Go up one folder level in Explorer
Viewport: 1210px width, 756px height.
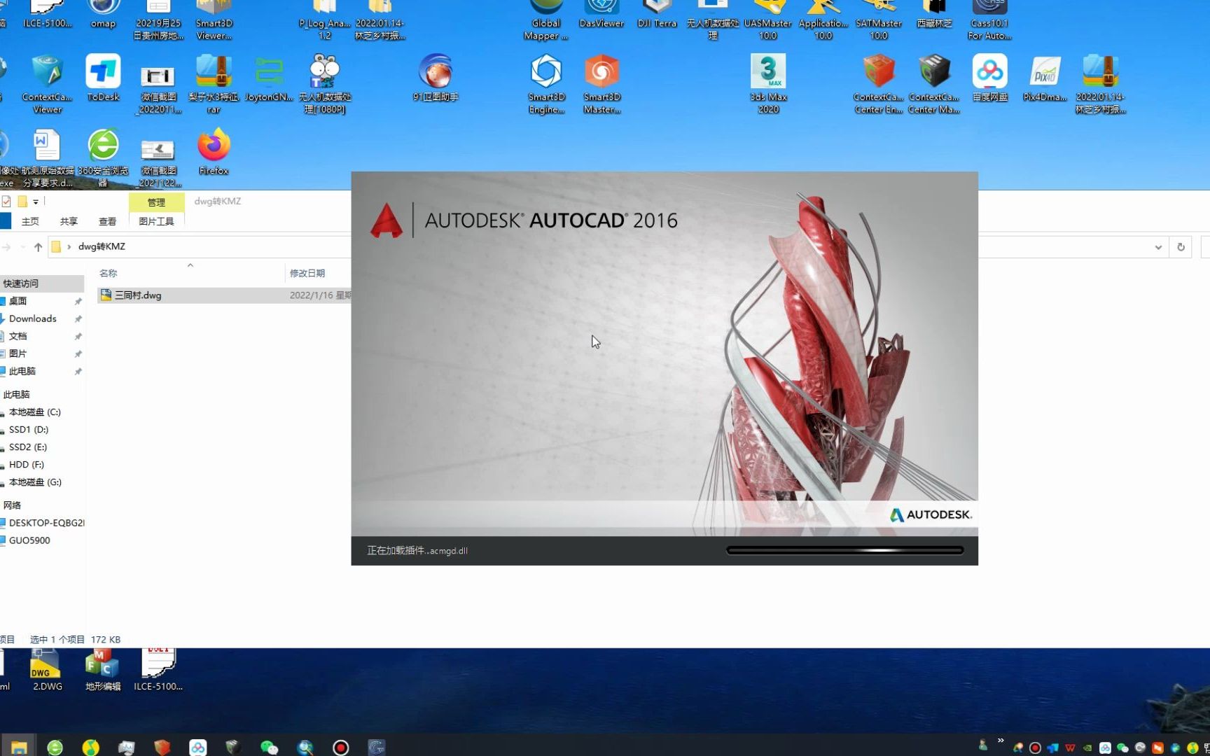[38, 247]
